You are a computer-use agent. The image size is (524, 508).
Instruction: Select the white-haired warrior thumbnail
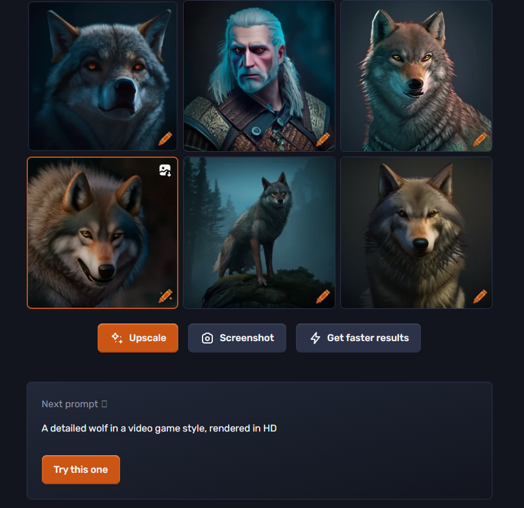point(259,76)
